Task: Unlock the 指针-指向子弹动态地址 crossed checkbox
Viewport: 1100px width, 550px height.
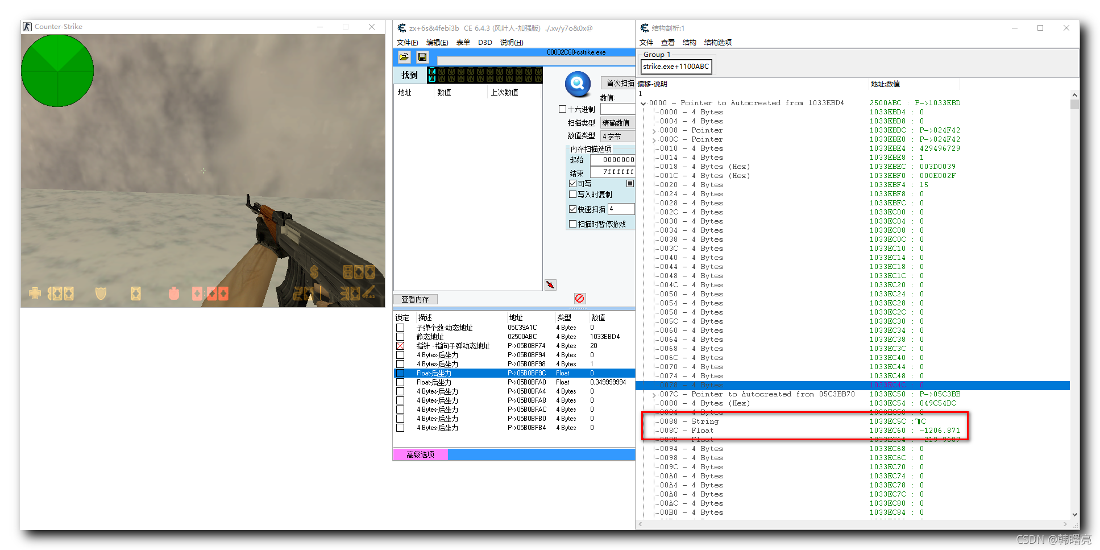Action: tap(400, 346)
